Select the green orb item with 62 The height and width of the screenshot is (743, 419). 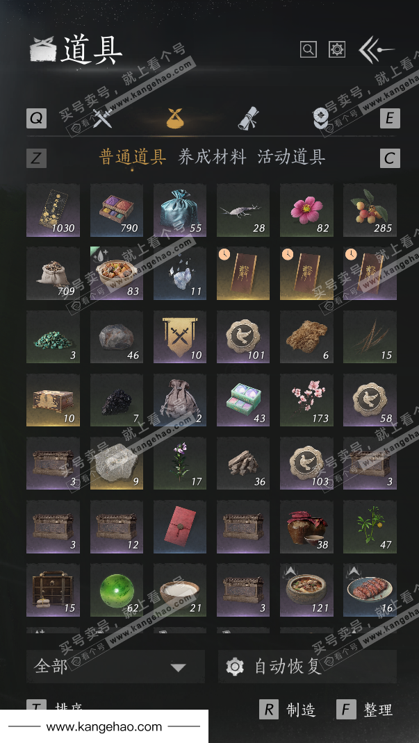(117, 590)
